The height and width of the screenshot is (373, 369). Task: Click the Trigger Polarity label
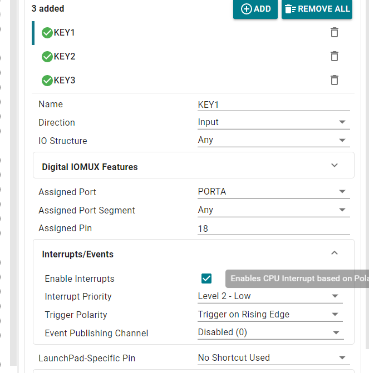point(76,315)
